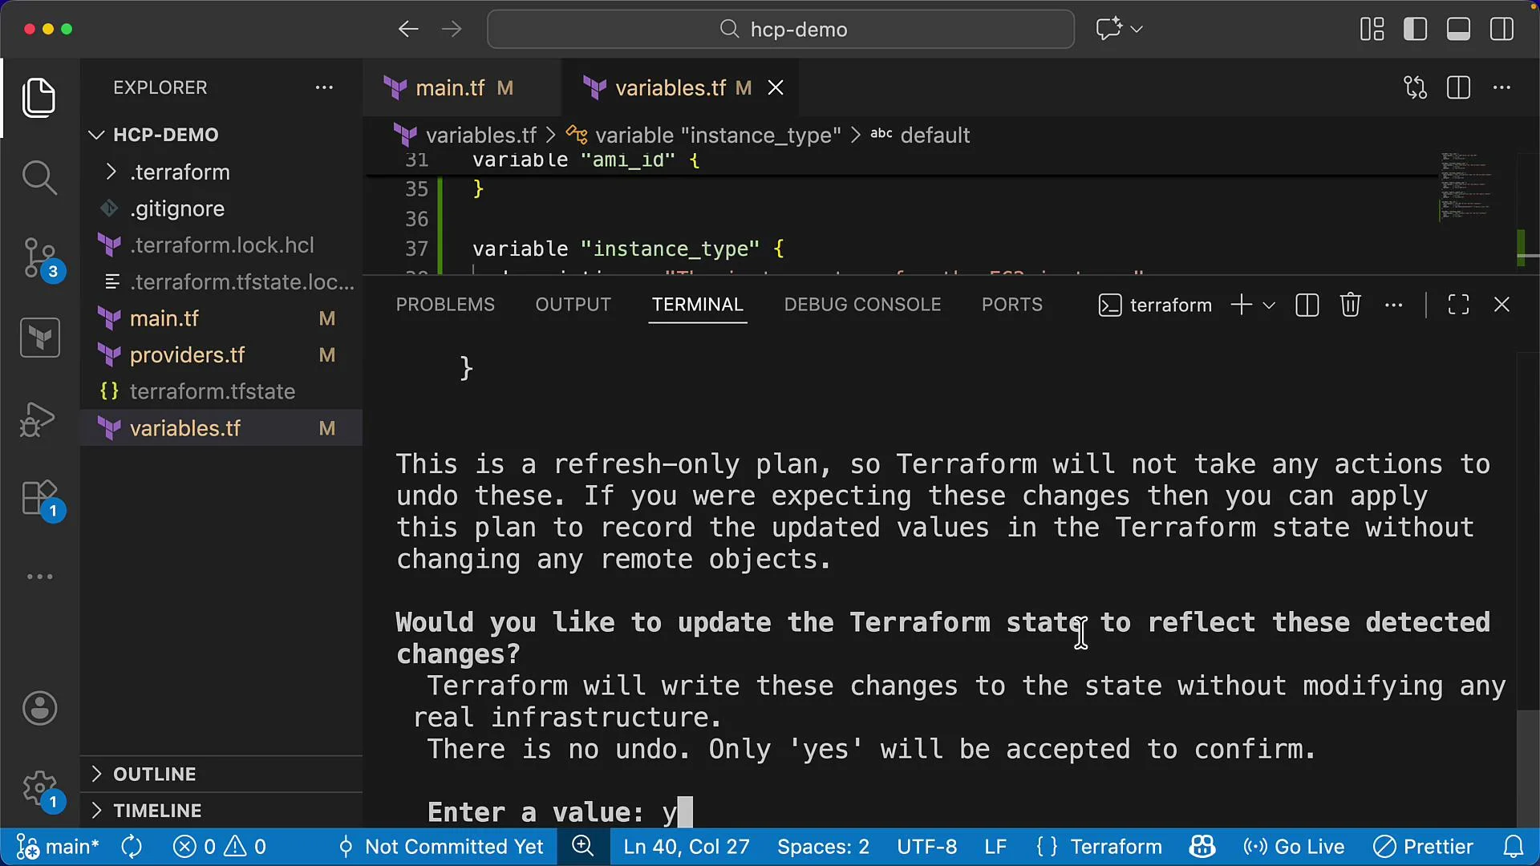Switch to the OUTPUT panel tab
This screenshot has width=1540, height=866.
(x=573, y=305)
